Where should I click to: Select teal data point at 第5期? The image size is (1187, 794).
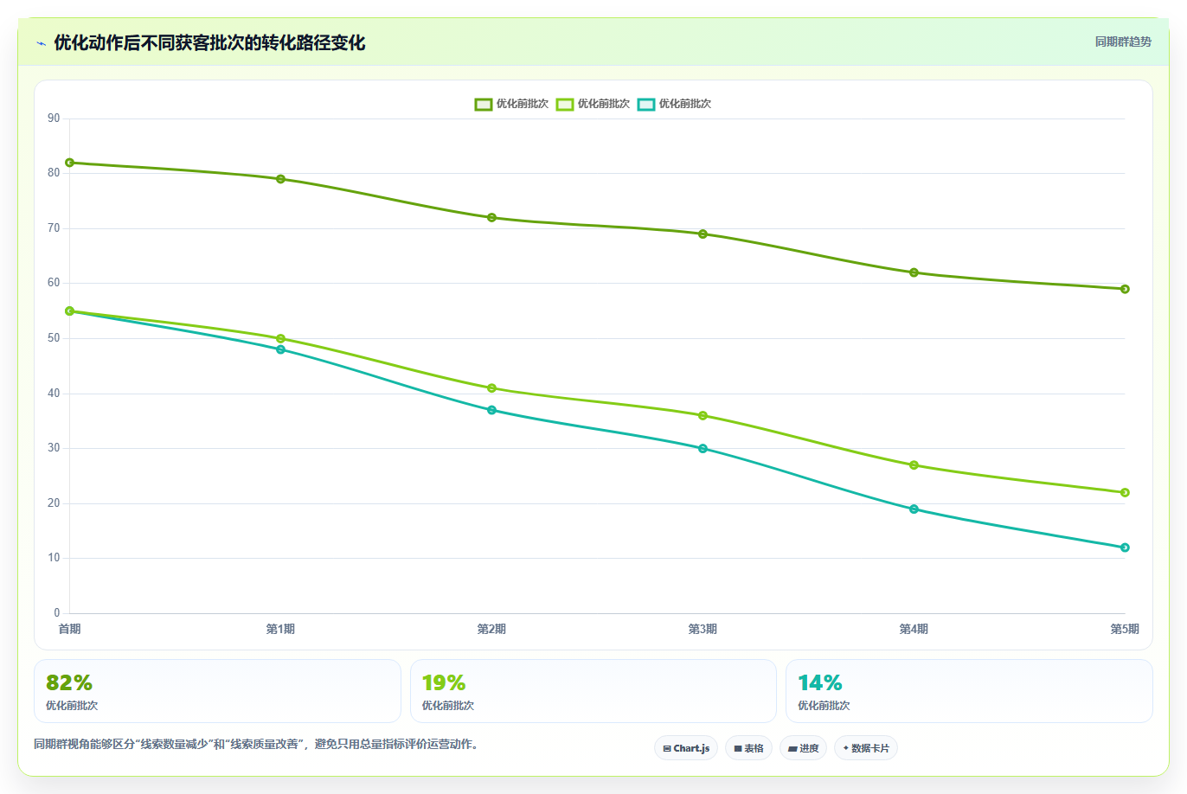coord(1125,547)
